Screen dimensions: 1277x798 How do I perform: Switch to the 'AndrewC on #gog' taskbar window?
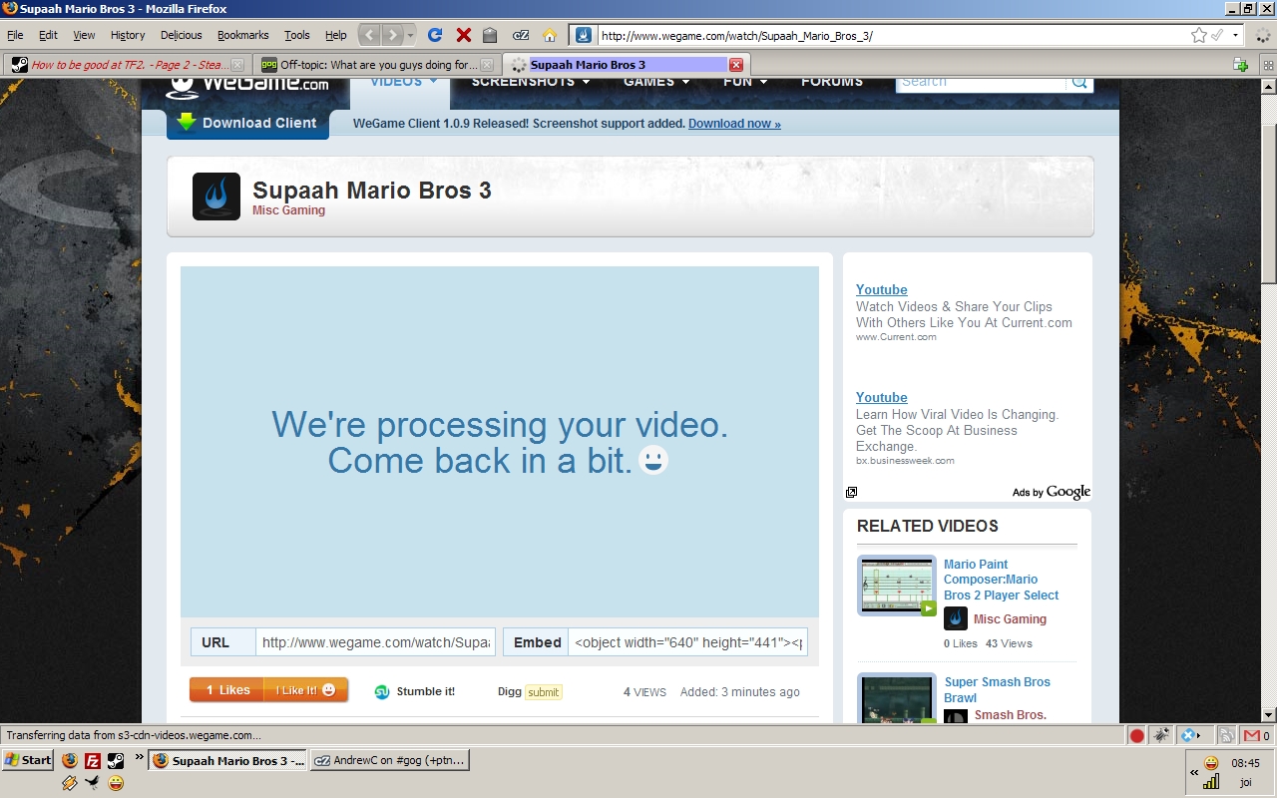click(390, 760)
